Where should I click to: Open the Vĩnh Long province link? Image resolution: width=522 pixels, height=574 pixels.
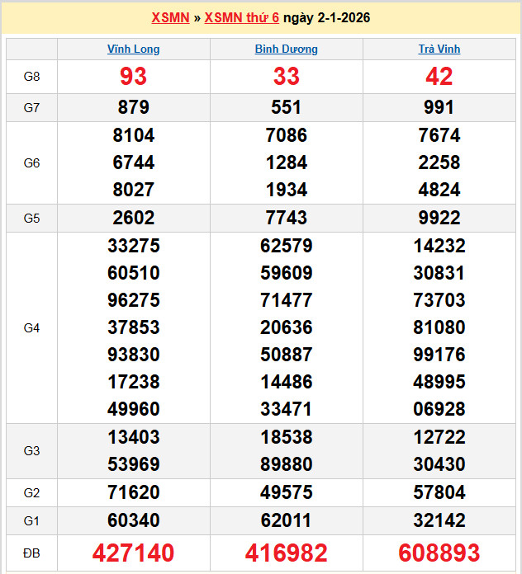pyautogui.click(x=133, y=49)
